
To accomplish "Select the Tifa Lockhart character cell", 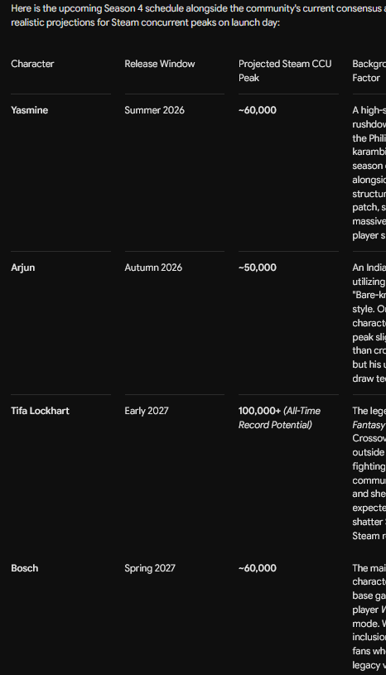I will pyautogui.click(x=40, y=411).
